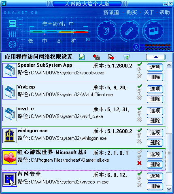Click the security level 中 label
Screen dimensions: 174x194
point(45,41)
